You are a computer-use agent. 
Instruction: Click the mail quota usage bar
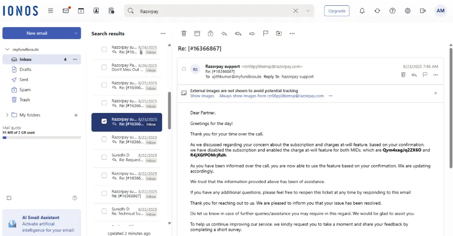pyautogui.click(x=42, y=138)
